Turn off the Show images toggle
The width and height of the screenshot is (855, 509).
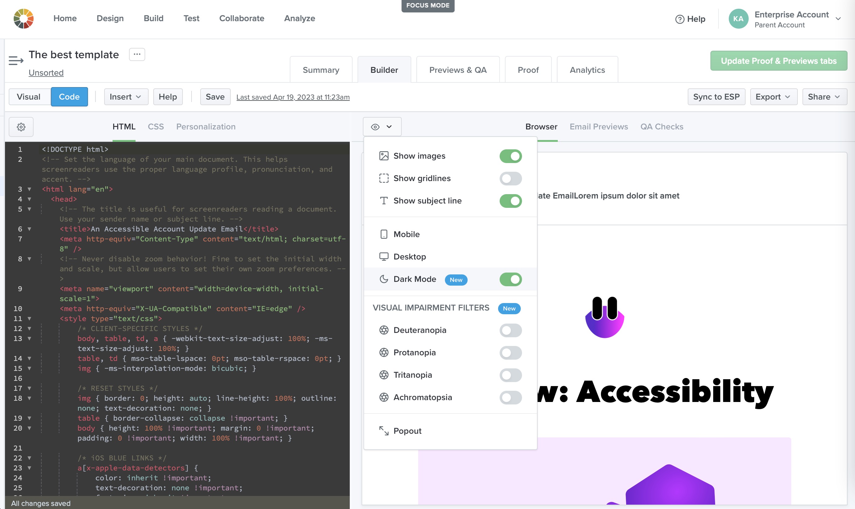coord(510,156)
